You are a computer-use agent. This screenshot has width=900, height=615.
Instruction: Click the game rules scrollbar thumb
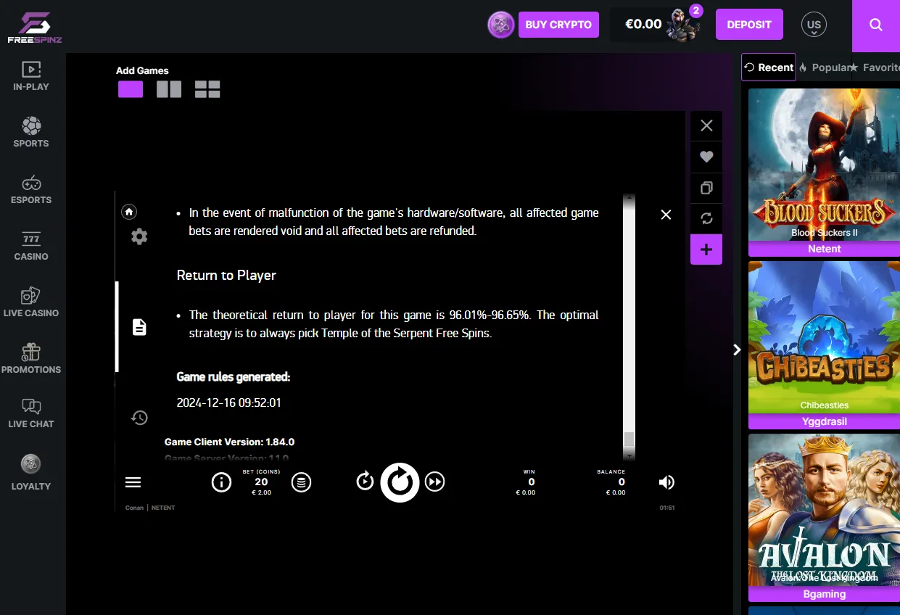coord(629,439)
